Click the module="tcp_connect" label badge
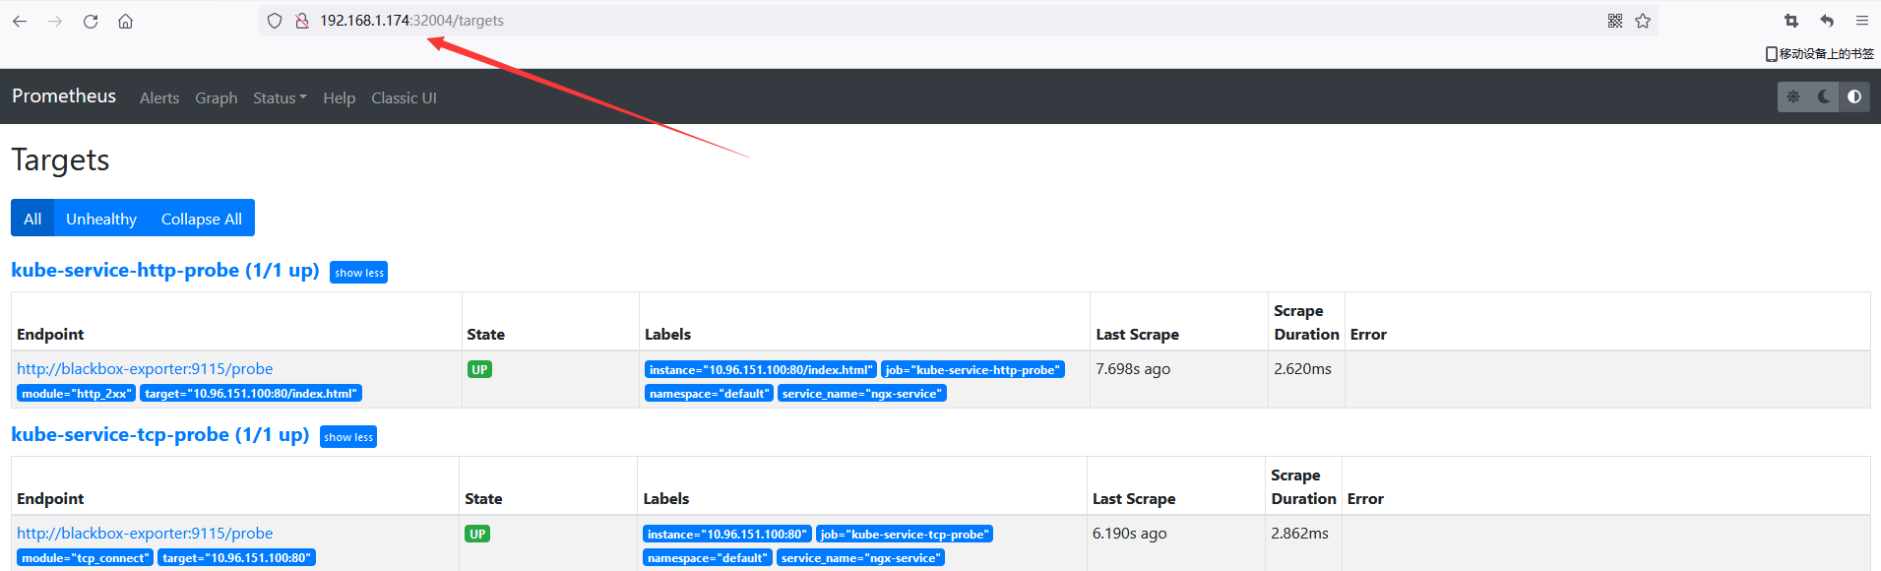The height and width of the screenshot is (571, 1881). coord(85,558)
